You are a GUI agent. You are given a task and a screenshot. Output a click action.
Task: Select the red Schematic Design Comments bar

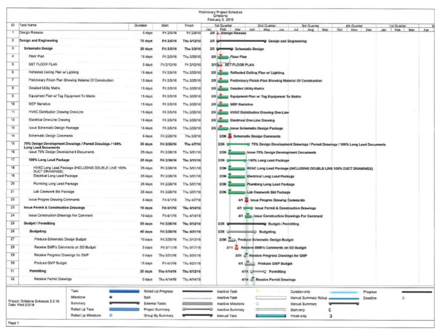click(230, 136)
